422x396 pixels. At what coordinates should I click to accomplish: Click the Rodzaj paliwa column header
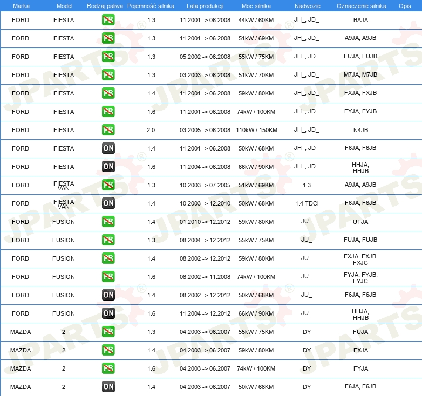tap(105, 6)
